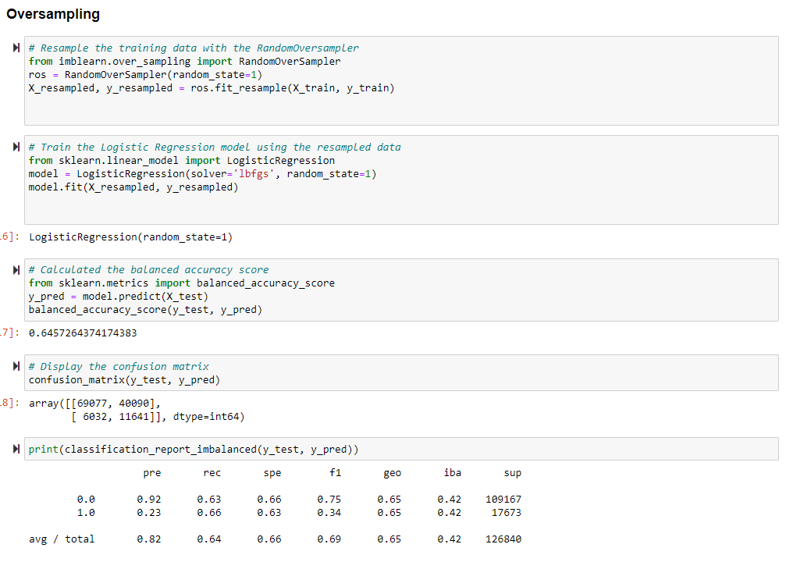Select the balanced_accuracy_score code cell
The height and width of the screenshot is (562, 786).
click(390, 289)
